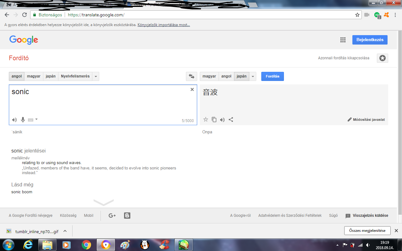Click the green extension icon with badge

[377, 15]
